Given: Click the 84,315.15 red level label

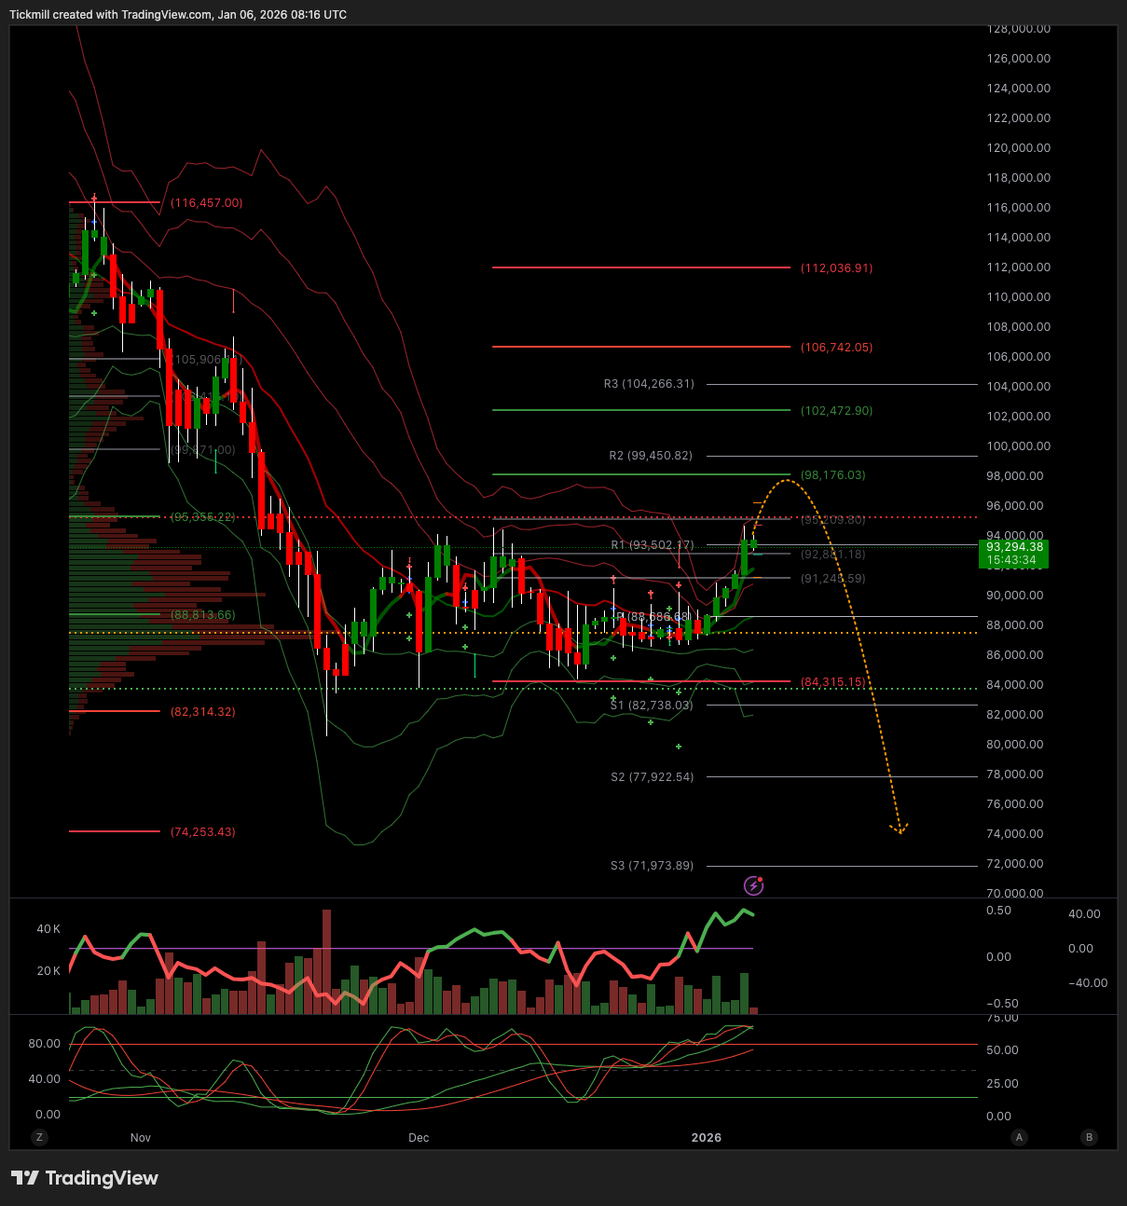Looking at the screenshot, I should [832, 682].
